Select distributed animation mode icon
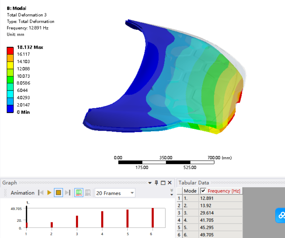 (79, 193)
